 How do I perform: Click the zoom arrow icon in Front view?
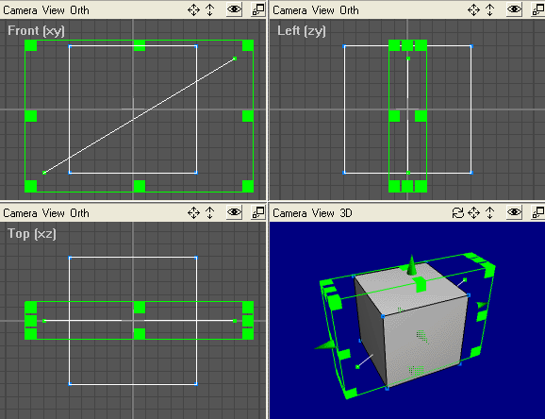209,10
